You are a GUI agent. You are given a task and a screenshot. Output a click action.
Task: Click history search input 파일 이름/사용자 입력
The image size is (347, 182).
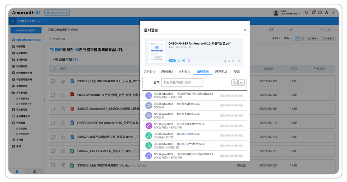click(182, 82)
